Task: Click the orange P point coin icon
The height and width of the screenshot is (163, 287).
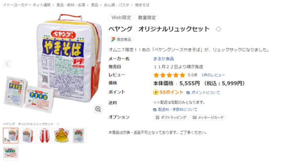Action: tap(156, 92)
